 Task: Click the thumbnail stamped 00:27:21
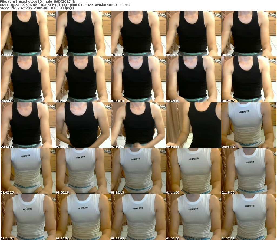pyautogui.click(x=83, y=79)
